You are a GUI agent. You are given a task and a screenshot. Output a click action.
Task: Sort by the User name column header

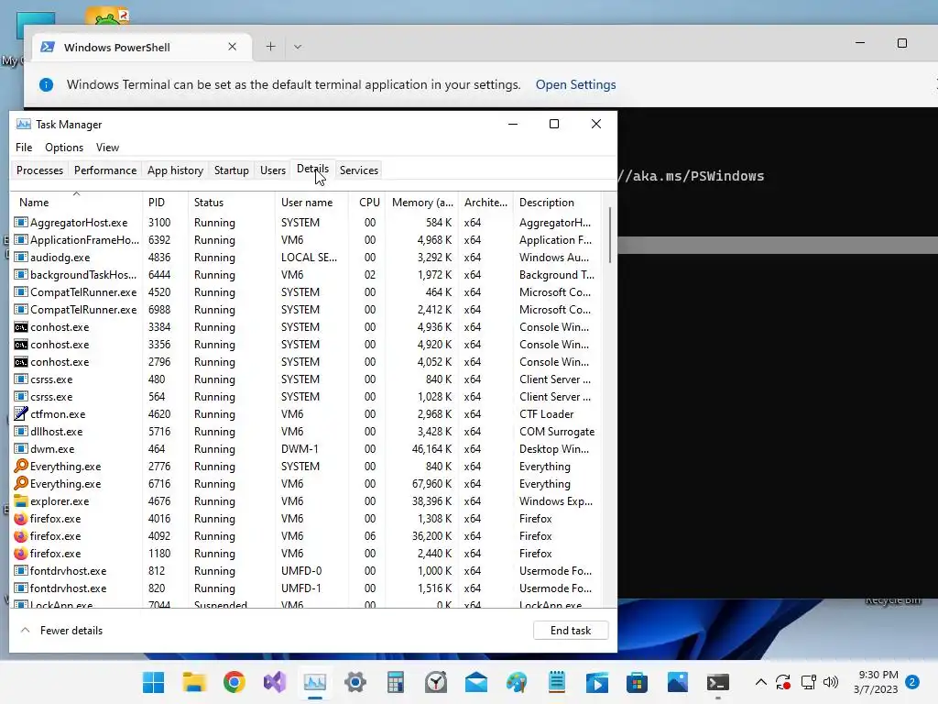[x=311, y=203]
